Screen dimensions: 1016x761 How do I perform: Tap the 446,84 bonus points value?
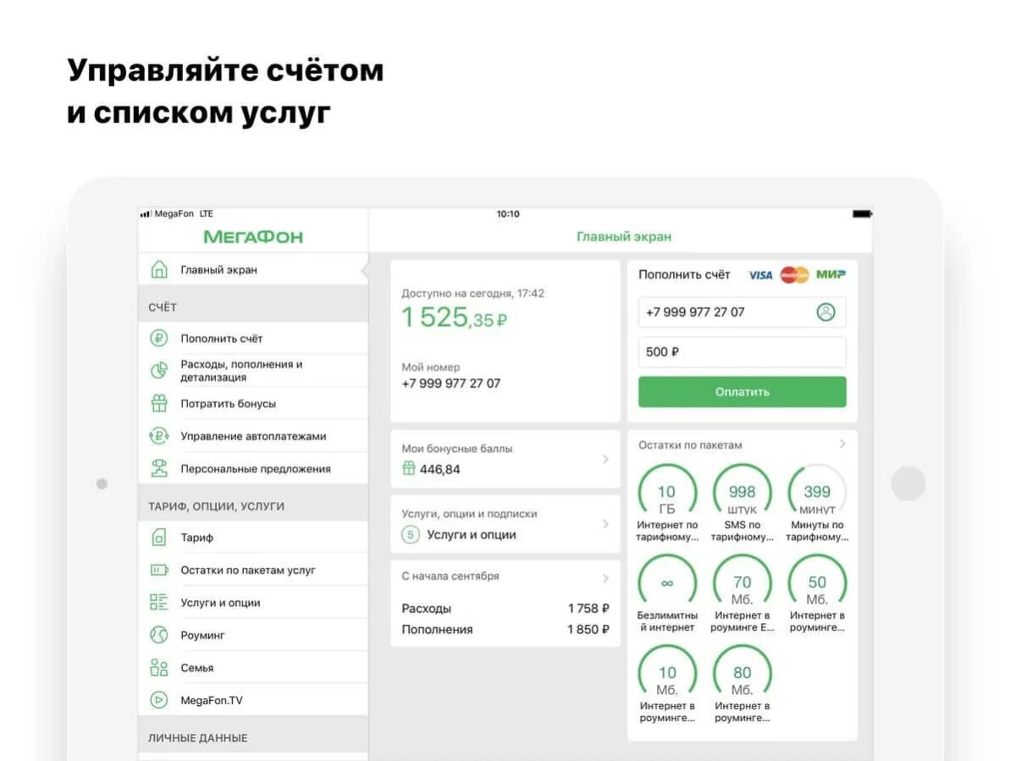click(x=440, y=469)
